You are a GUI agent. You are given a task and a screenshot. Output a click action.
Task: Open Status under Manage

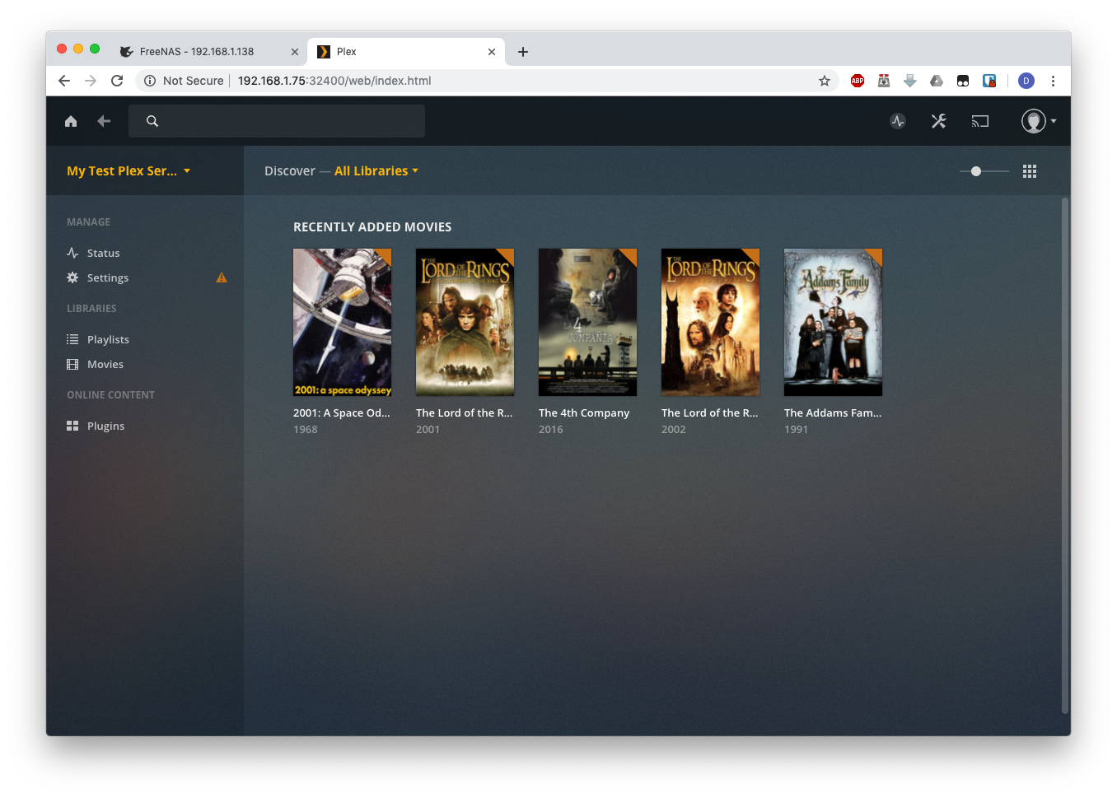coord(103,253)
